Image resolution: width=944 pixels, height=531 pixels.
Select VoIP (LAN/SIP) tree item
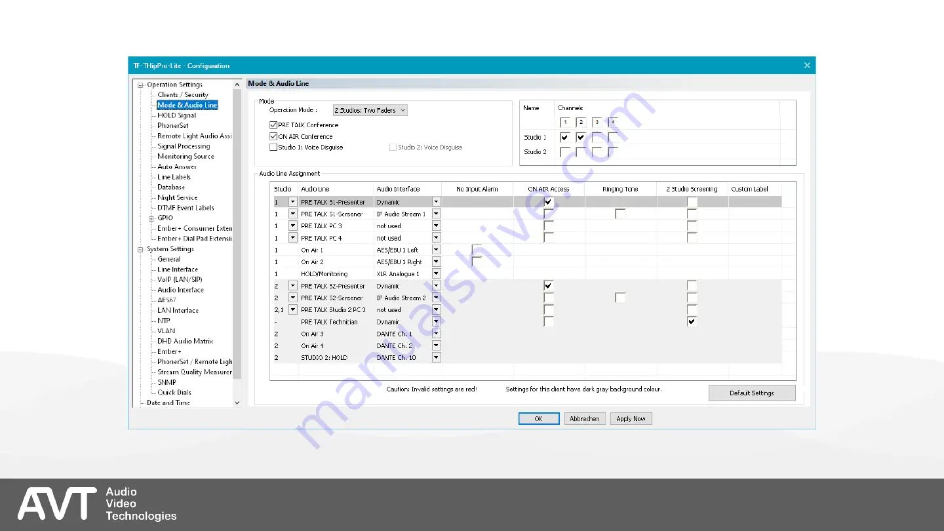click(x=180, y=279)
